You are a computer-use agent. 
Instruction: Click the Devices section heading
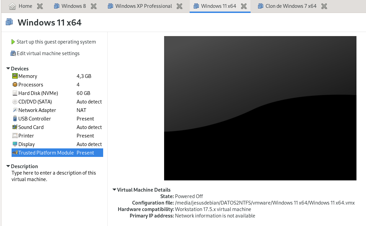[x=20, y=68]
